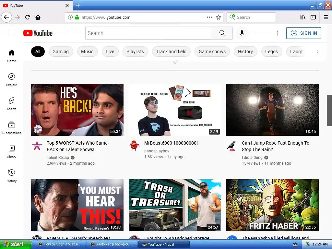Open the browser Library icon

[x=303, y=17]
